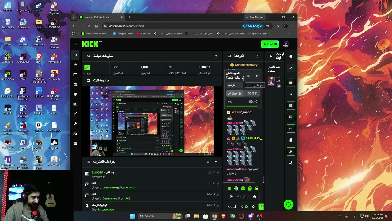Open the guns.lol bookmark
This screenshot has height=221, width=392.
(x=259, y=33)
